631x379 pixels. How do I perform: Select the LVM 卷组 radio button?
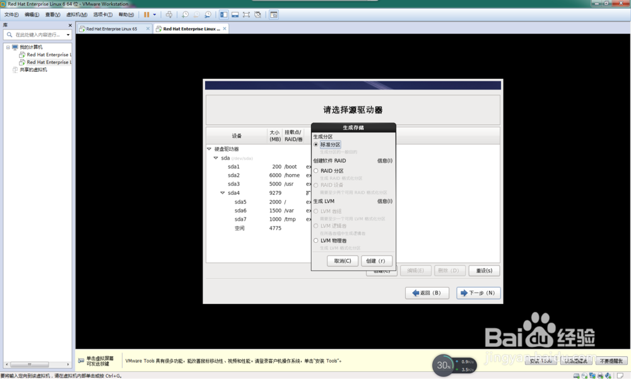[x=316, y=211]
